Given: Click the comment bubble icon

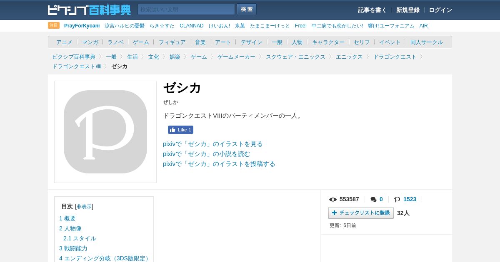Looking at the screenshot, I should 373,200.
